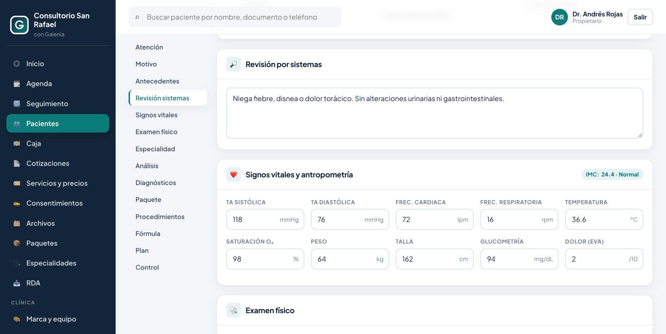Screen dimensions: 666x334
Task: Click the Consentimientos icon
Action: coord(17,203)
